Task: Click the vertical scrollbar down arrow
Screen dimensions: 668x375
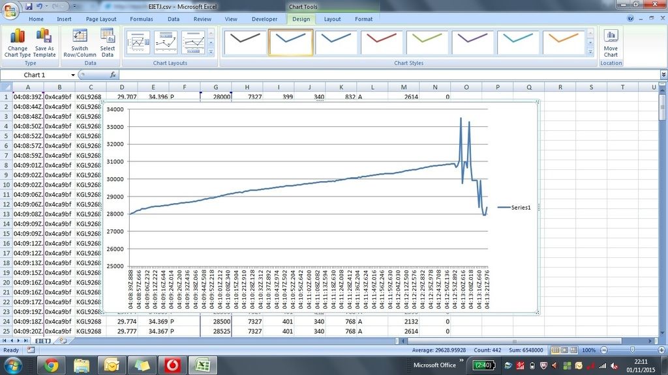Action: pos(663,333)
